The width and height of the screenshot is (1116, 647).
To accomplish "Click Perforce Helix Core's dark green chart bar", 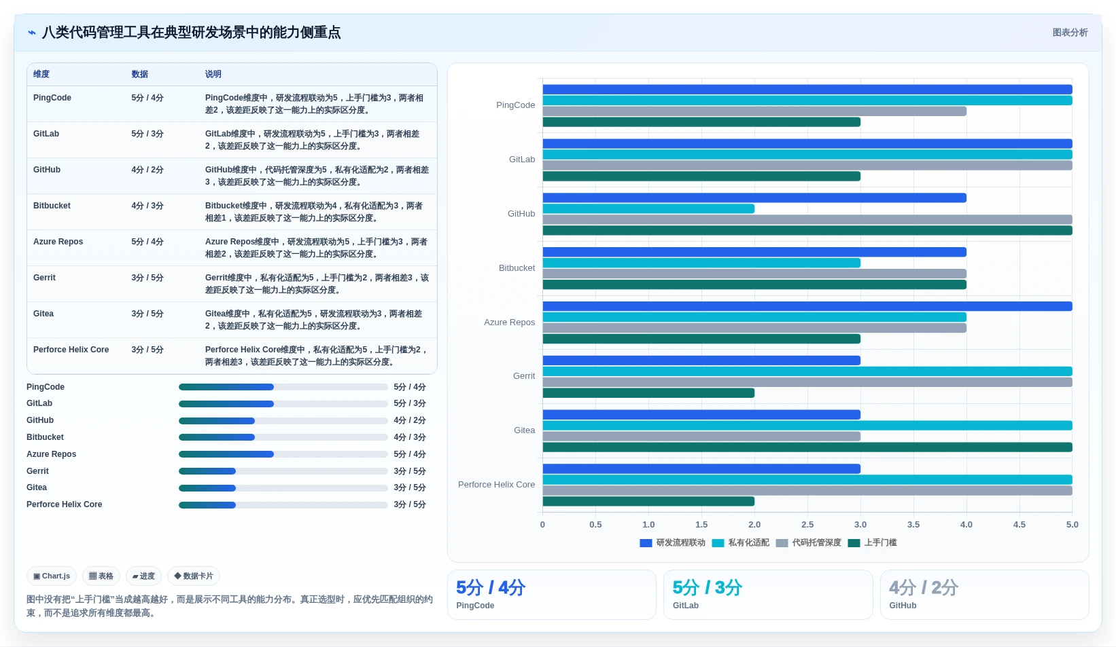I will point(648,502).
